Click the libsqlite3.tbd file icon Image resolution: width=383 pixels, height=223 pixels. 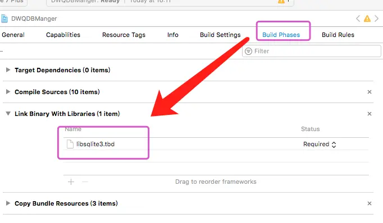coord(70,144)
